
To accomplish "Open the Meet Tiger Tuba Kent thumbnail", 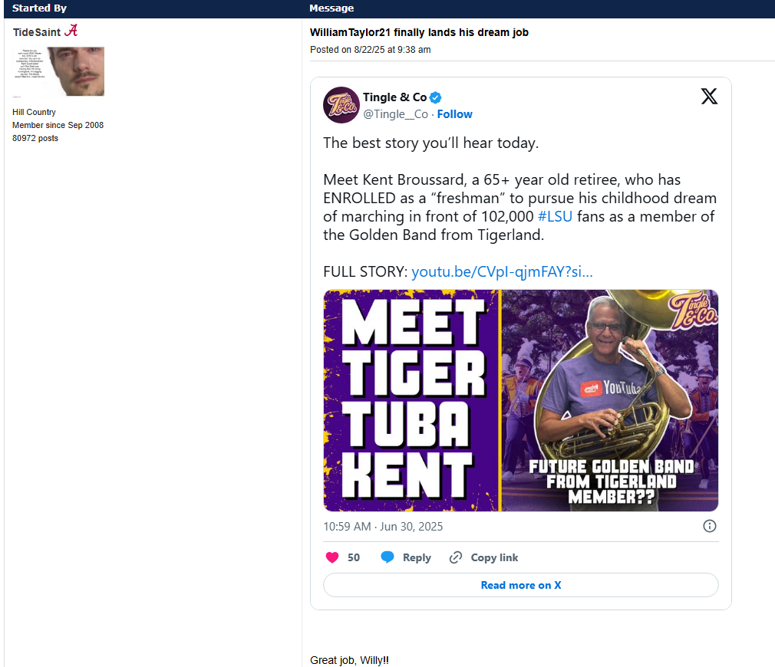I will [x=520, y=400].
